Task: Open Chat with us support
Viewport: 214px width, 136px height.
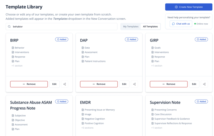Action: tap(181, 24)
